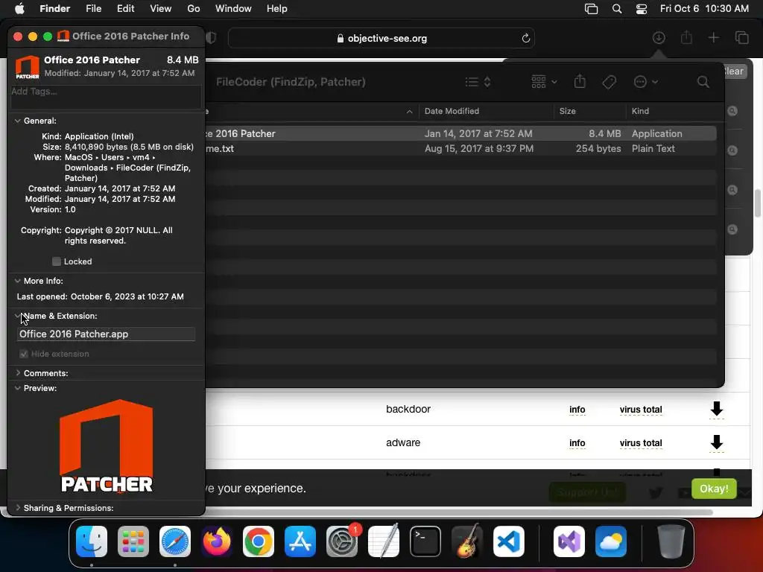763x572 pixels.
Task: Launch Google Chrome from the Dock
Action: (x=259, y=541)
